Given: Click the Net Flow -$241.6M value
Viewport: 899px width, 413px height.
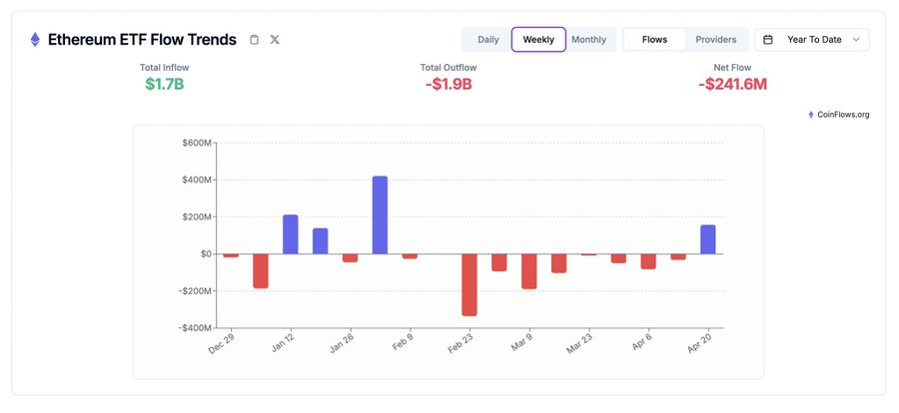Looking at the screenshot, I should tap(732, 84).
